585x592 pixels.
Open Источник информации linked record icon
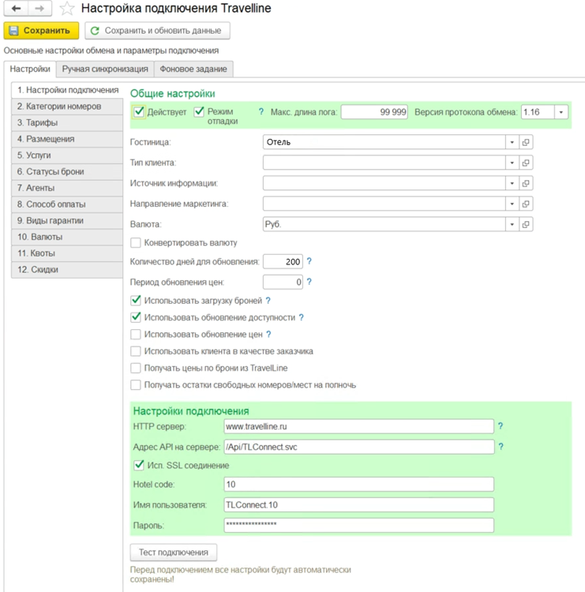tap(526, 183)
